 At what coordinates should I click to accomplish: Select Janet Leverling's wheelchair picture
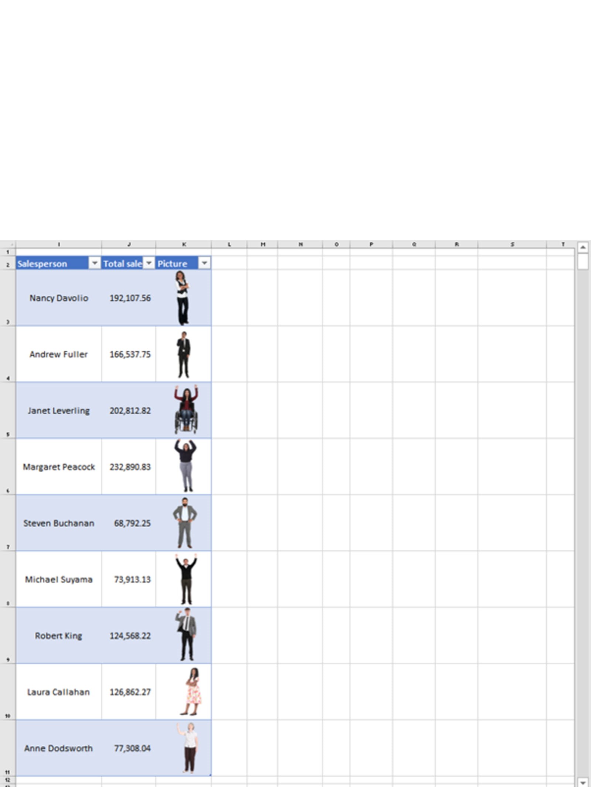pyautogui.click(x=186, y=410)
